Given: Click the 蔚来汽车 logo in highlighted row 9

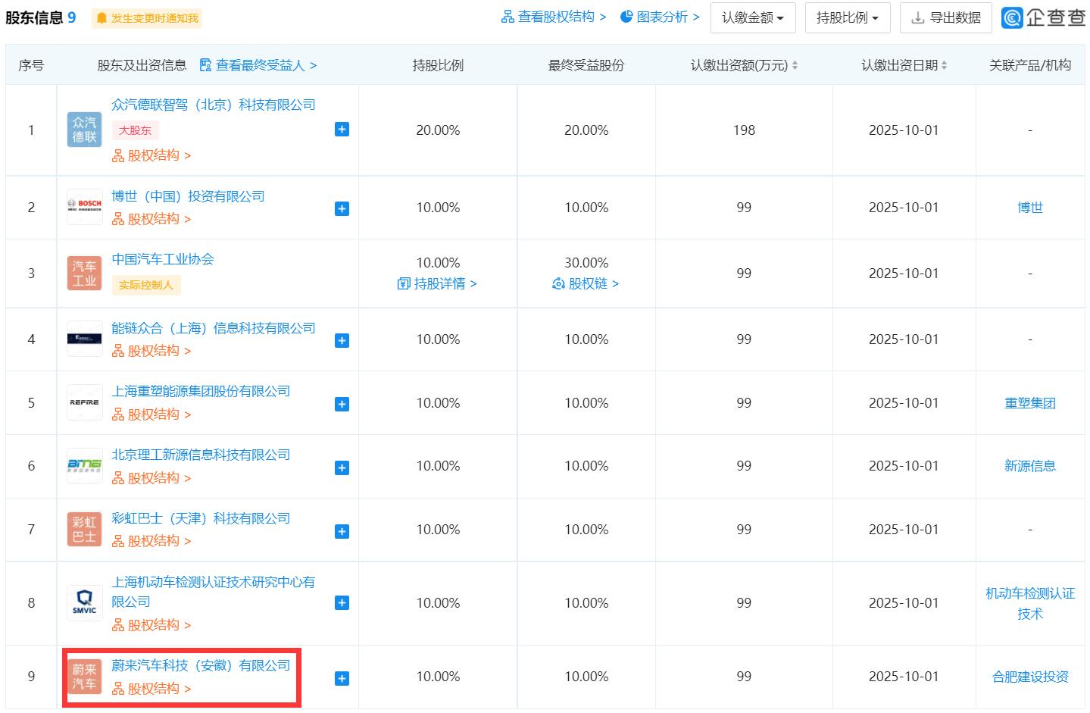Looking at the screenshot, I should click(x=83, y=676).
